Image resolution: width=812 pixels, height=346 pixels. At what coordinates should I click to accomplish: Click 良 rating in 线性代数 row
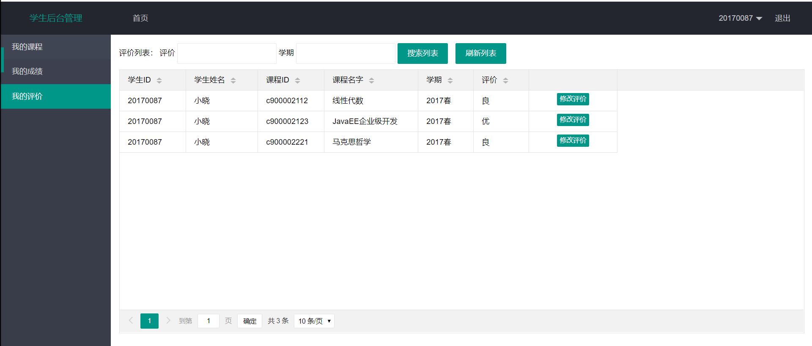[501, 101]
